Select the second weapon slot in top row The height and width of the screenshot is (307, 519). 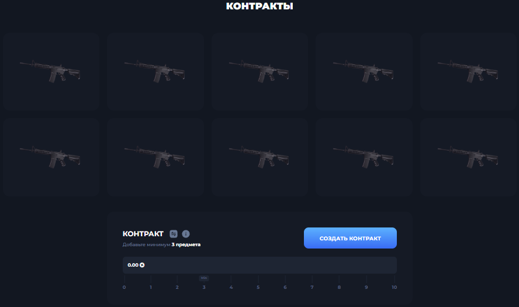[x=155, y=71]
